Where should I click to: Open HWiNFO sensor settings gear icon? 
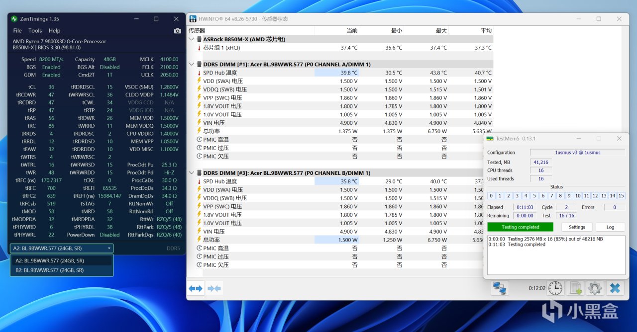[x=594, y=288]
